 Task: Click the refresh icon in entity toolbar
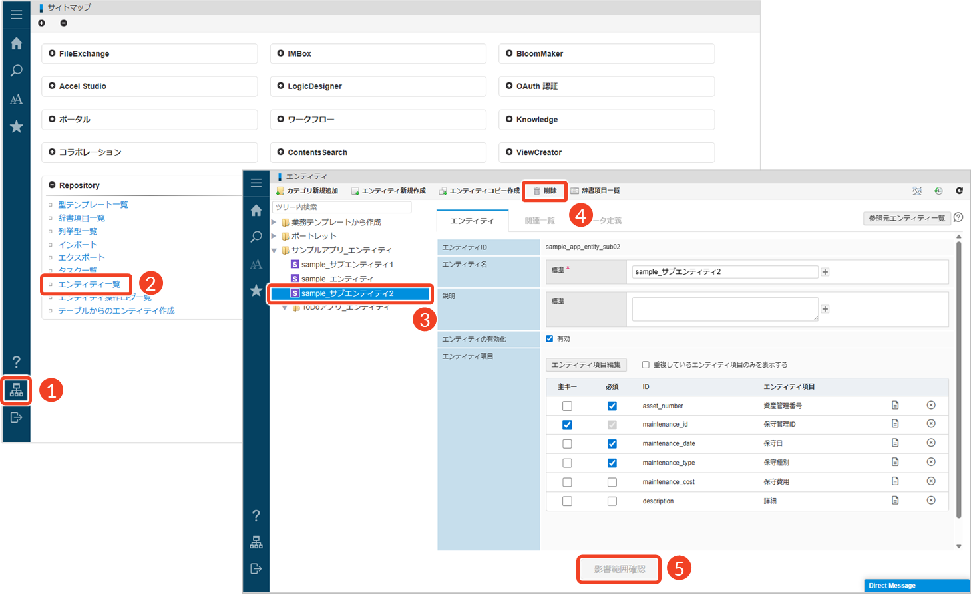tap(959, 191)
